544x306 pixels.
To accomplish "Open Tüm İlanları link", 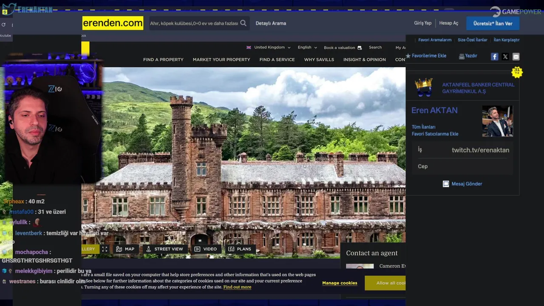I will coord(424,127).
